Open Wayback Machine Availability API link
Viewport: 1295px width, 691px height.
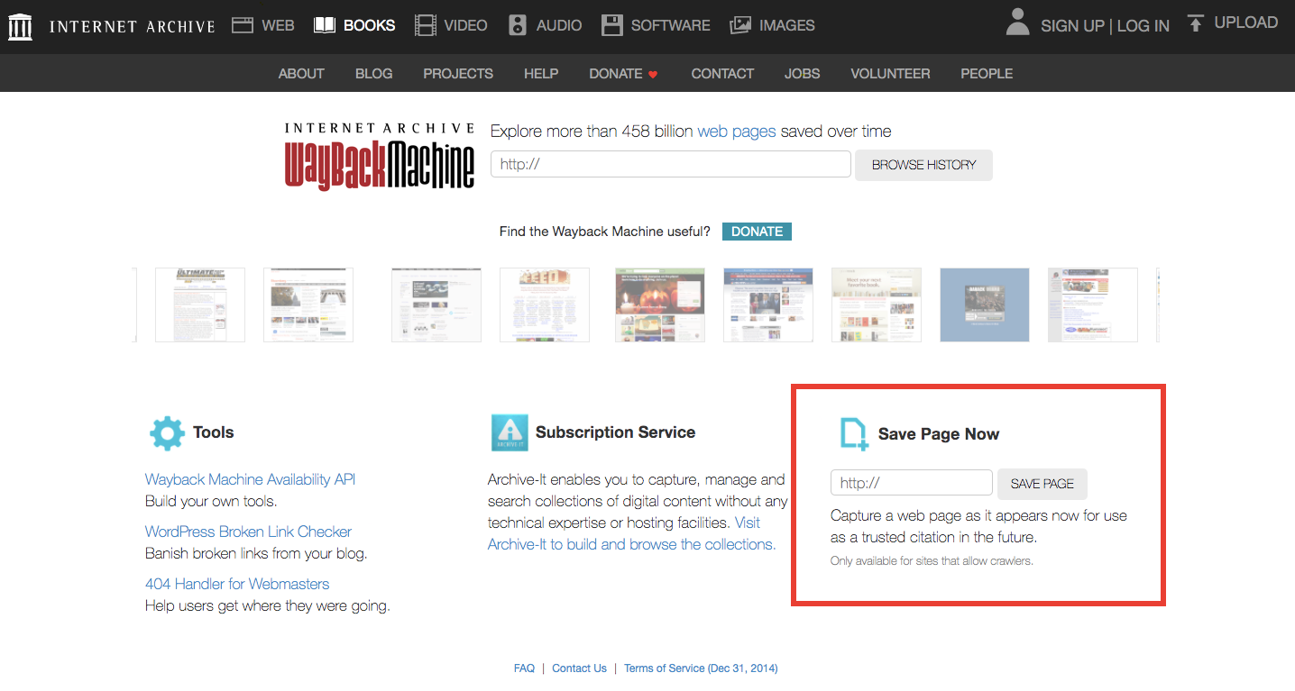[x=251, y=479]
